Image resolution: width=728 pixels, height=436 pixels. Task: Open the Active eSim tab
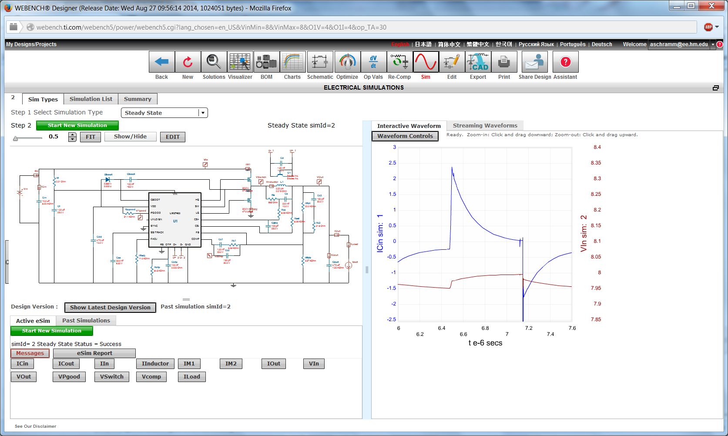tap(33, 321)
